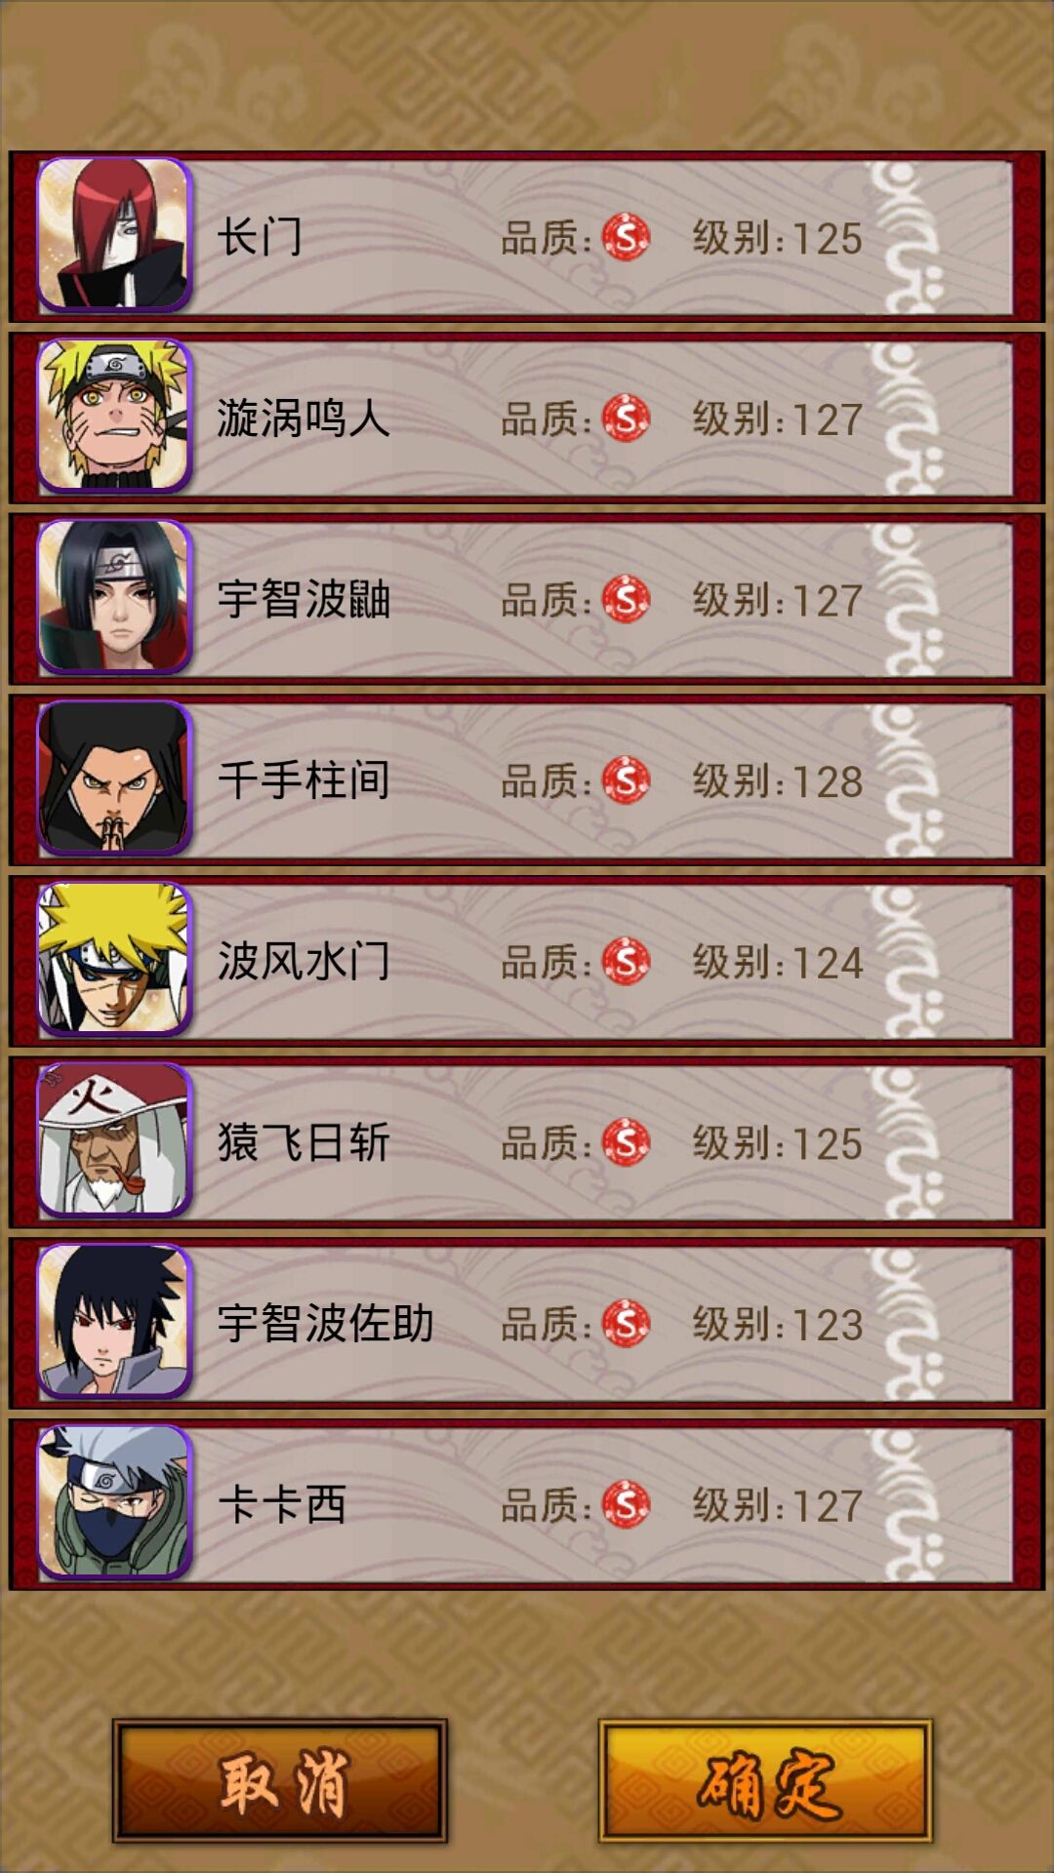Select the 宇智波佐助 name label
The height and width of the screenshot is (1873, 1054).
325,1324
